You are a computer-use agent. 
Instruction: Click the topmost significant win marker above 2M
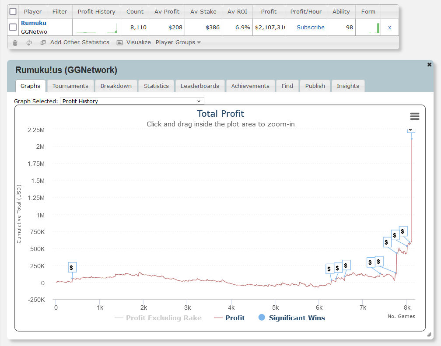[x=410, y=130]
